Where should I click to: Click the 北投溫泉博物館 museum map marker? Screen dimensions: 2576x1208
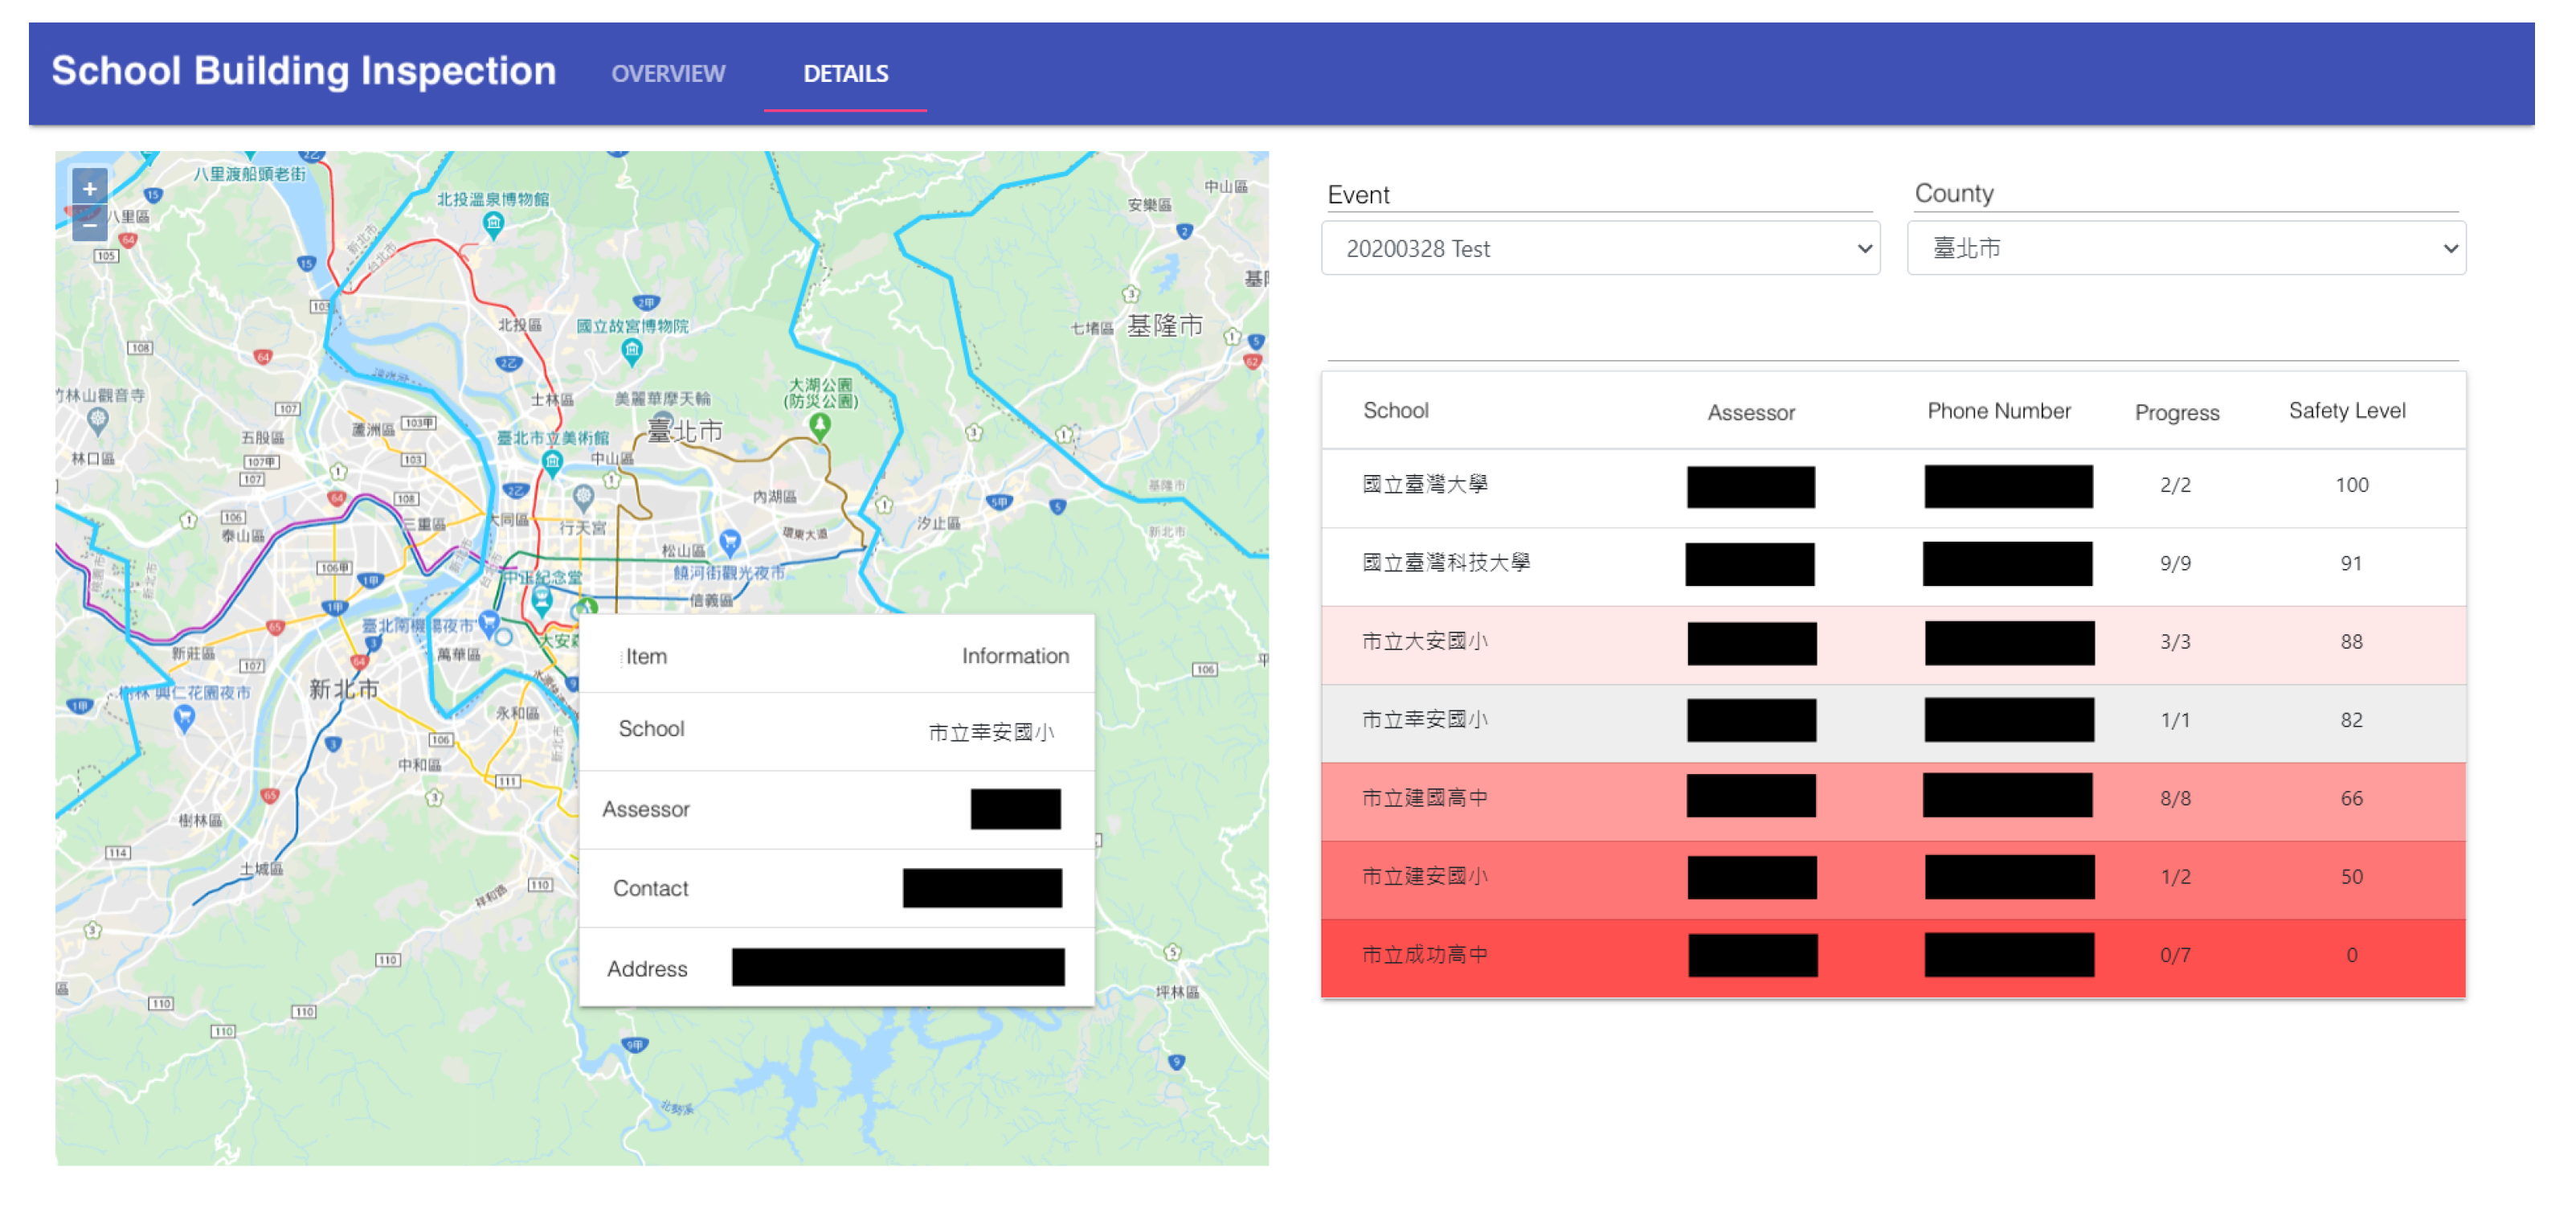[x=493, y=223]
